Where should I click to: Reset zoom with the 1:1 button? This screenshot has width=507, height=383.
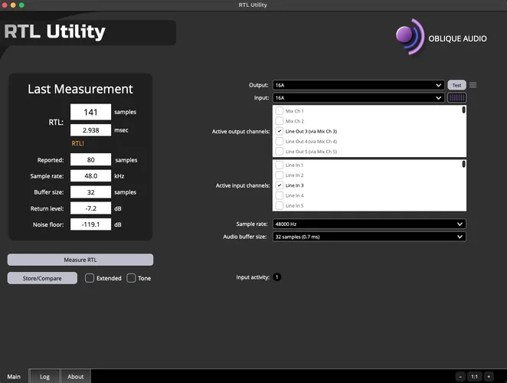474,377
